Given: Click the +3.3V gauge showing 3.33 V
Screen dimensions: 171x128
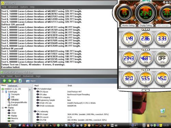Looking at the screenshot, I should point(162,39).
